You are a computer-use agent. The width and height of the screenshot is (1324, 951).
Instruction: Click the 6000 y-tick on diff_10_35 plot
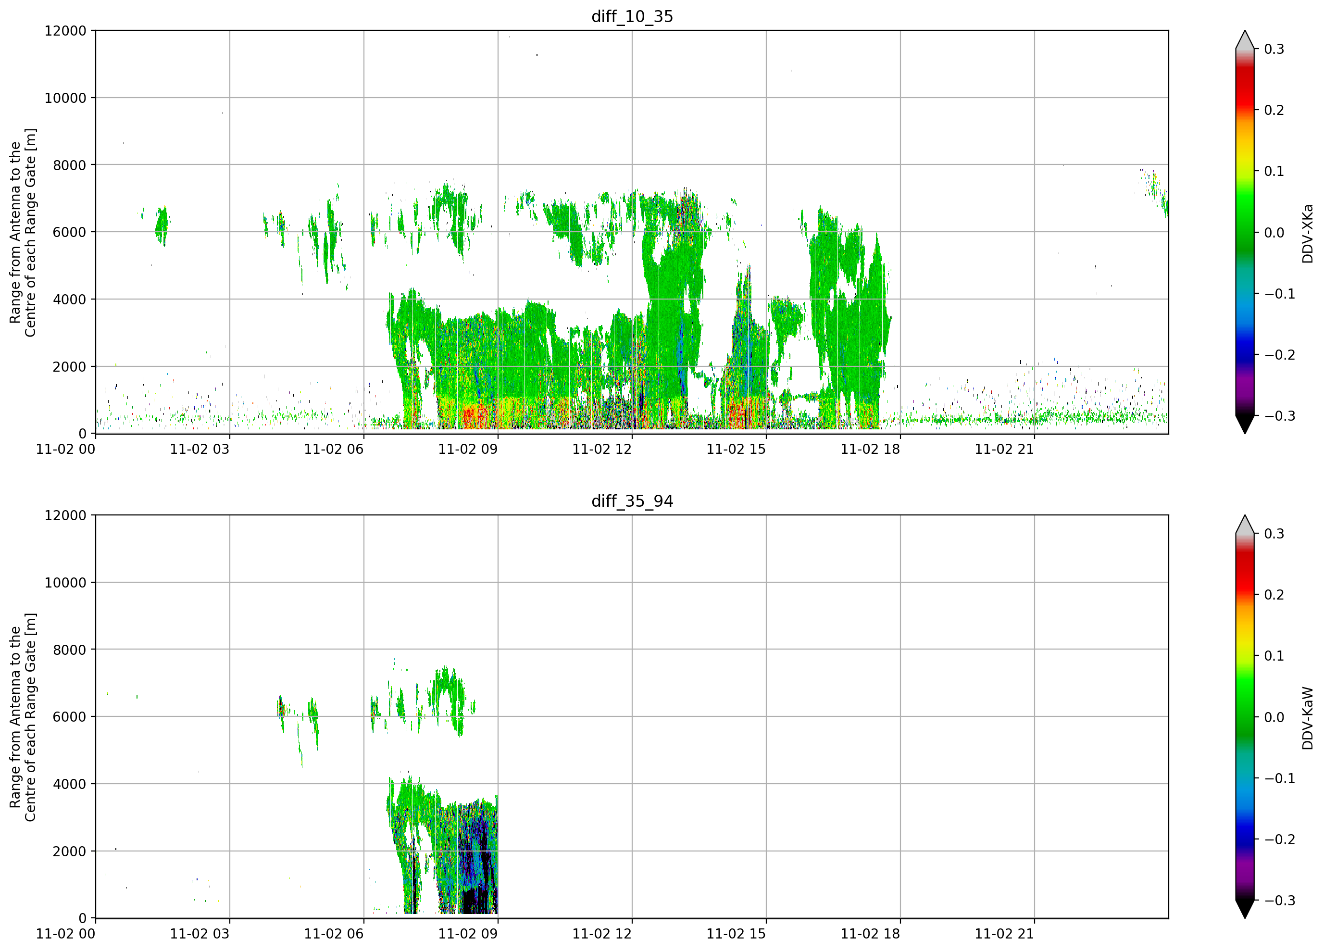pos(69,232)
